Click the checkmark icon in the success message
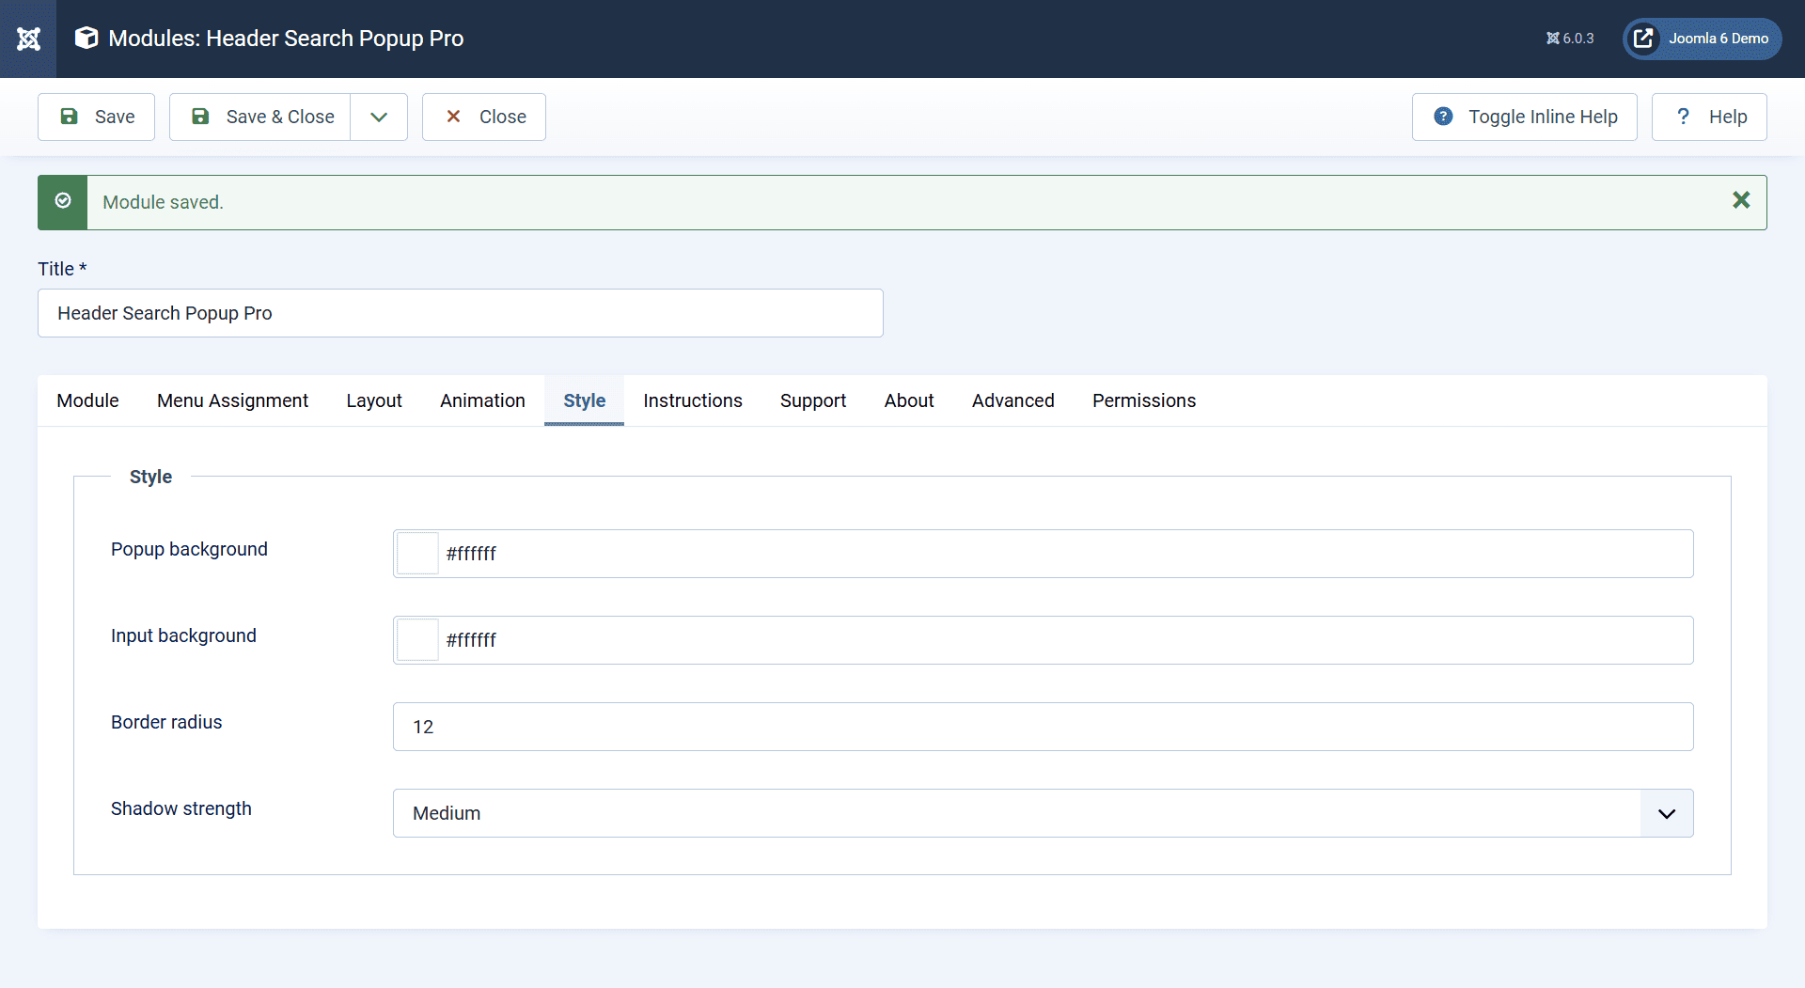The image size is (1805, 988). pyautogui.click(x=62, y=201)
